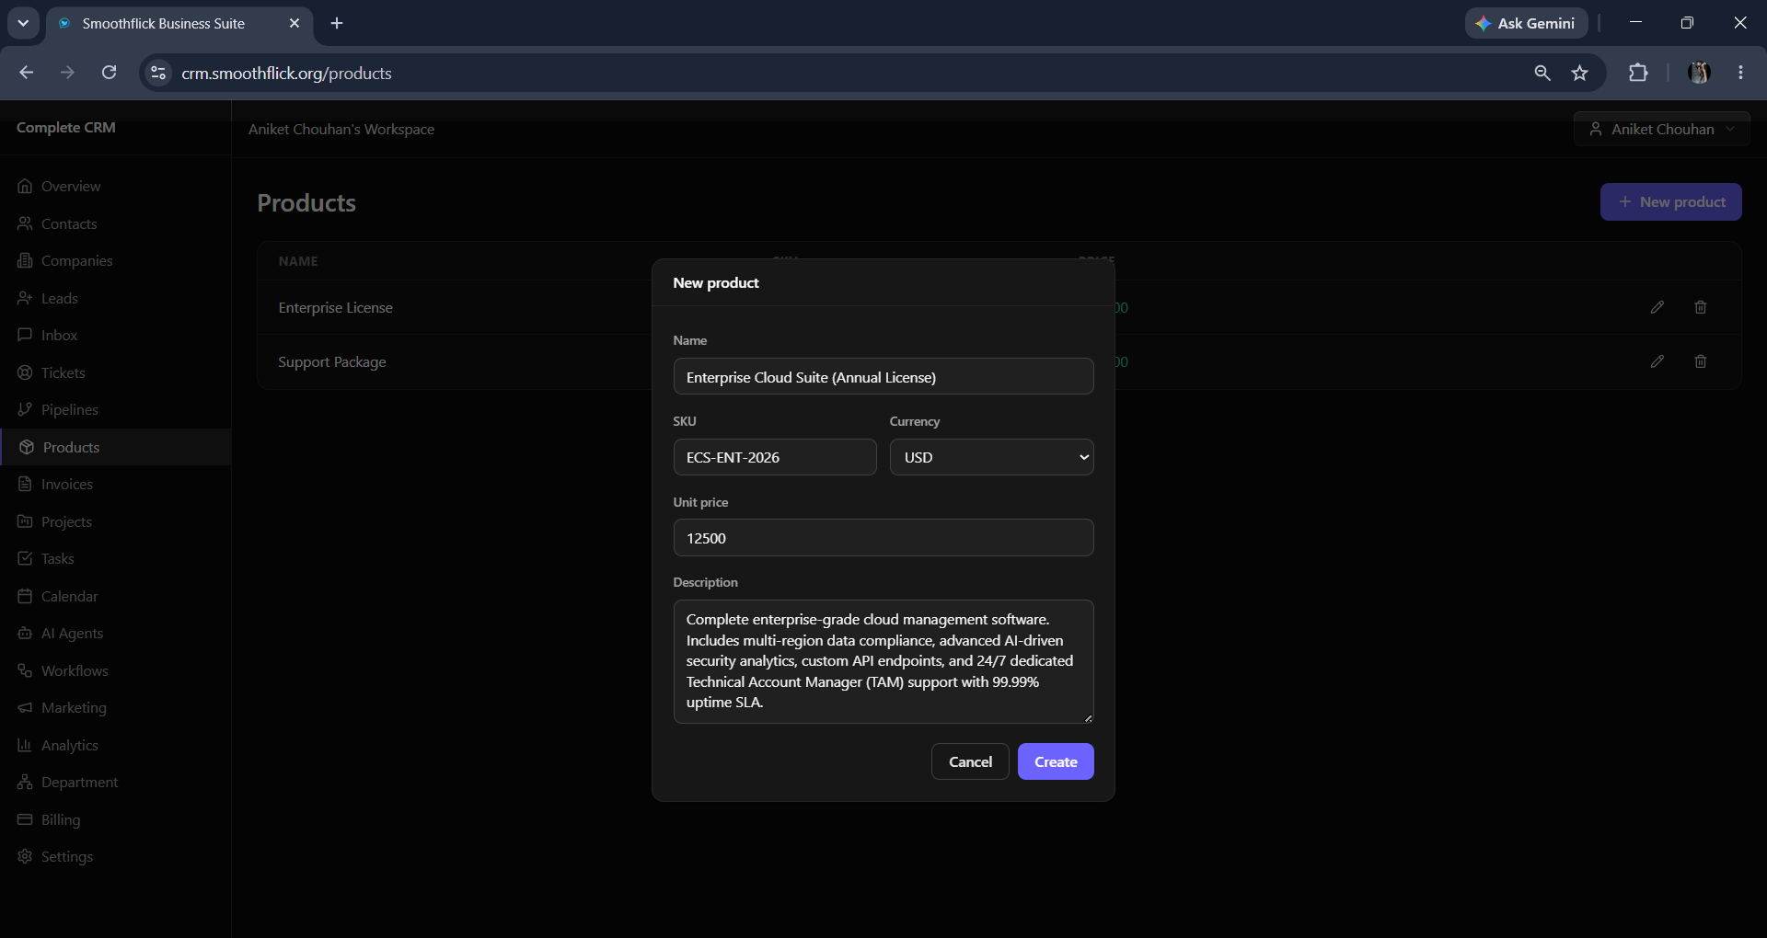Open the tab search dropdown
Image resolution: width=1767 pixels, height=938 pixels.
coord(23,23)
